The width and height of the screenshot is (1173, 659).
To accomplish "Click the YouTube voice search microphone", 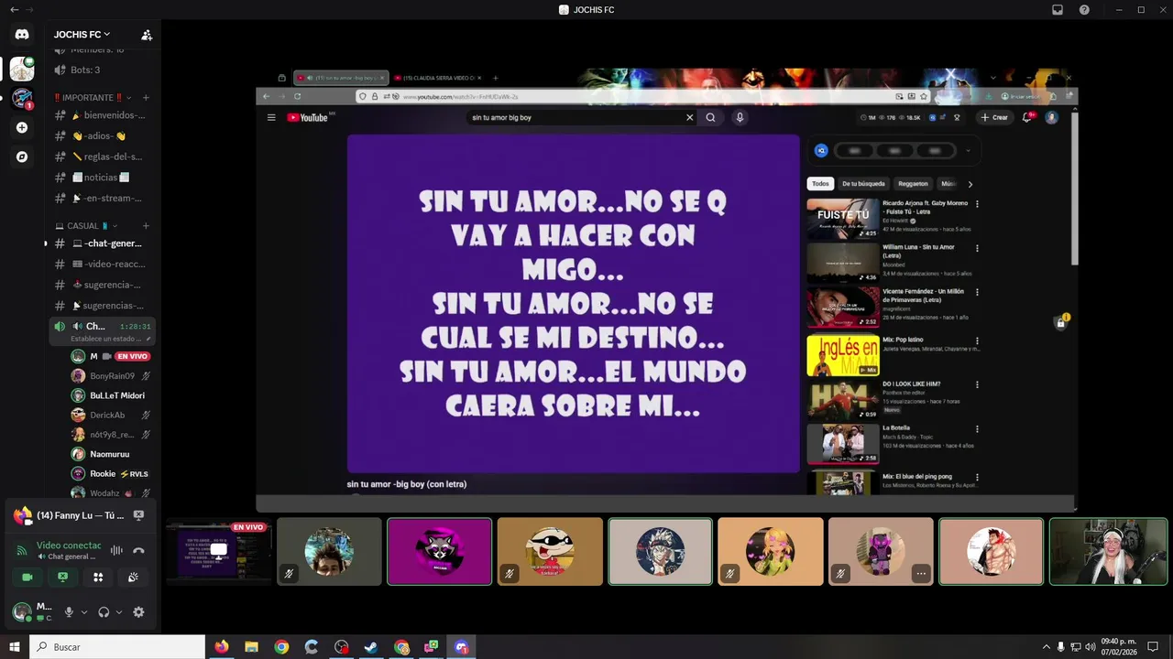I will point(740,117).
